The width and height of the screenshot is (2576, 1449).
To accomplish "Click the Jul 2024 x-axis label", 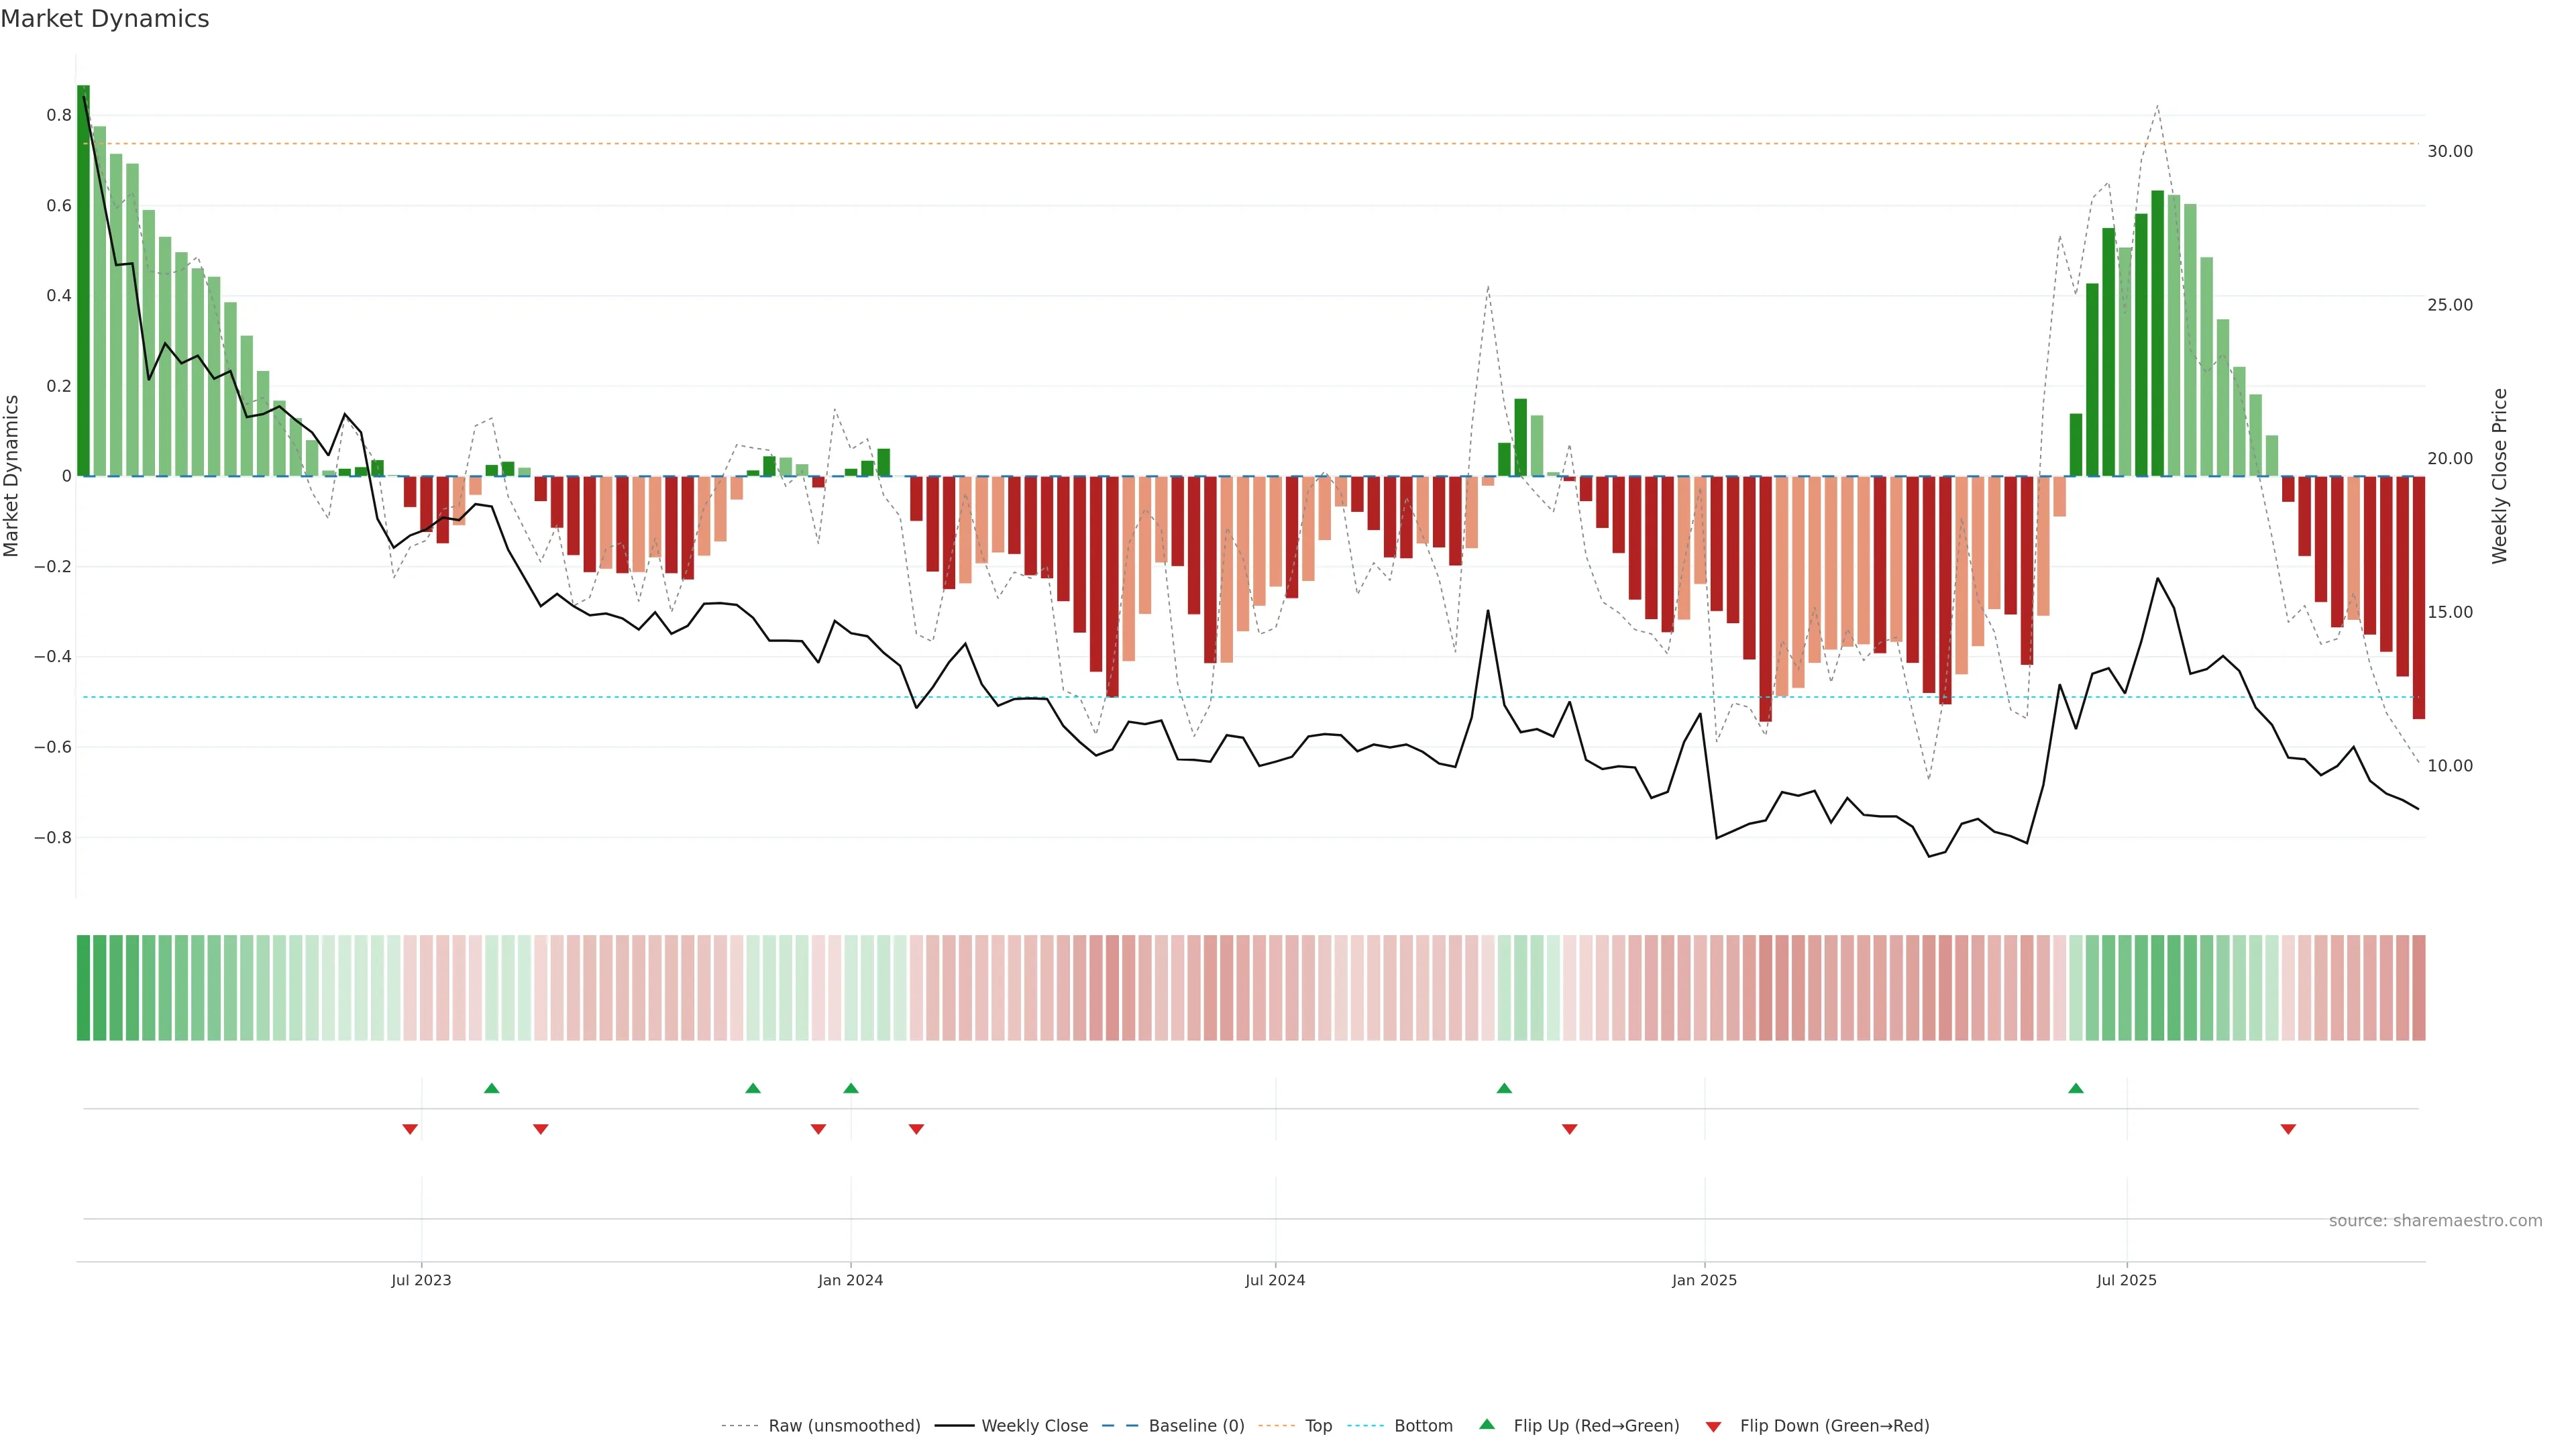I will pos(1275,1280).
